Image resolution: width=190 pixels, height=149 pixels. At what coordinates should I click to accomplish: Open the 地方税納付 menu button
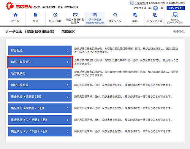pos(40,73)
